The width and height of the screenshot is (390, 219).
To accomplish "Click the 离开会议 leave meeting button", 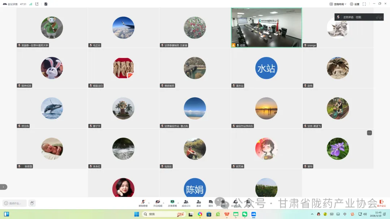I will click(x=381, y=204).
